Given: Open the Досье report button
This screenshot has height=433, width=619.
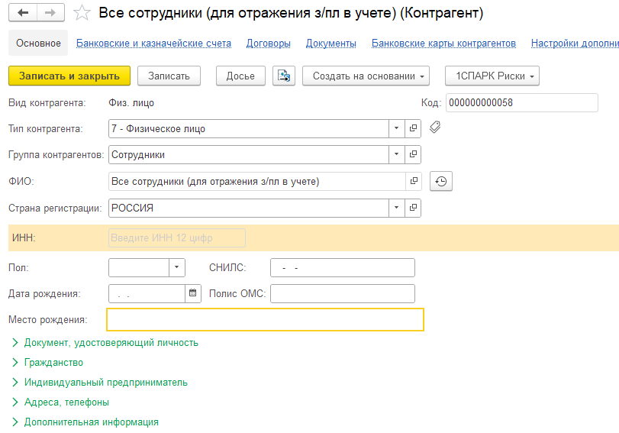Looking at the screenshot, I should [x=240, y=76].
